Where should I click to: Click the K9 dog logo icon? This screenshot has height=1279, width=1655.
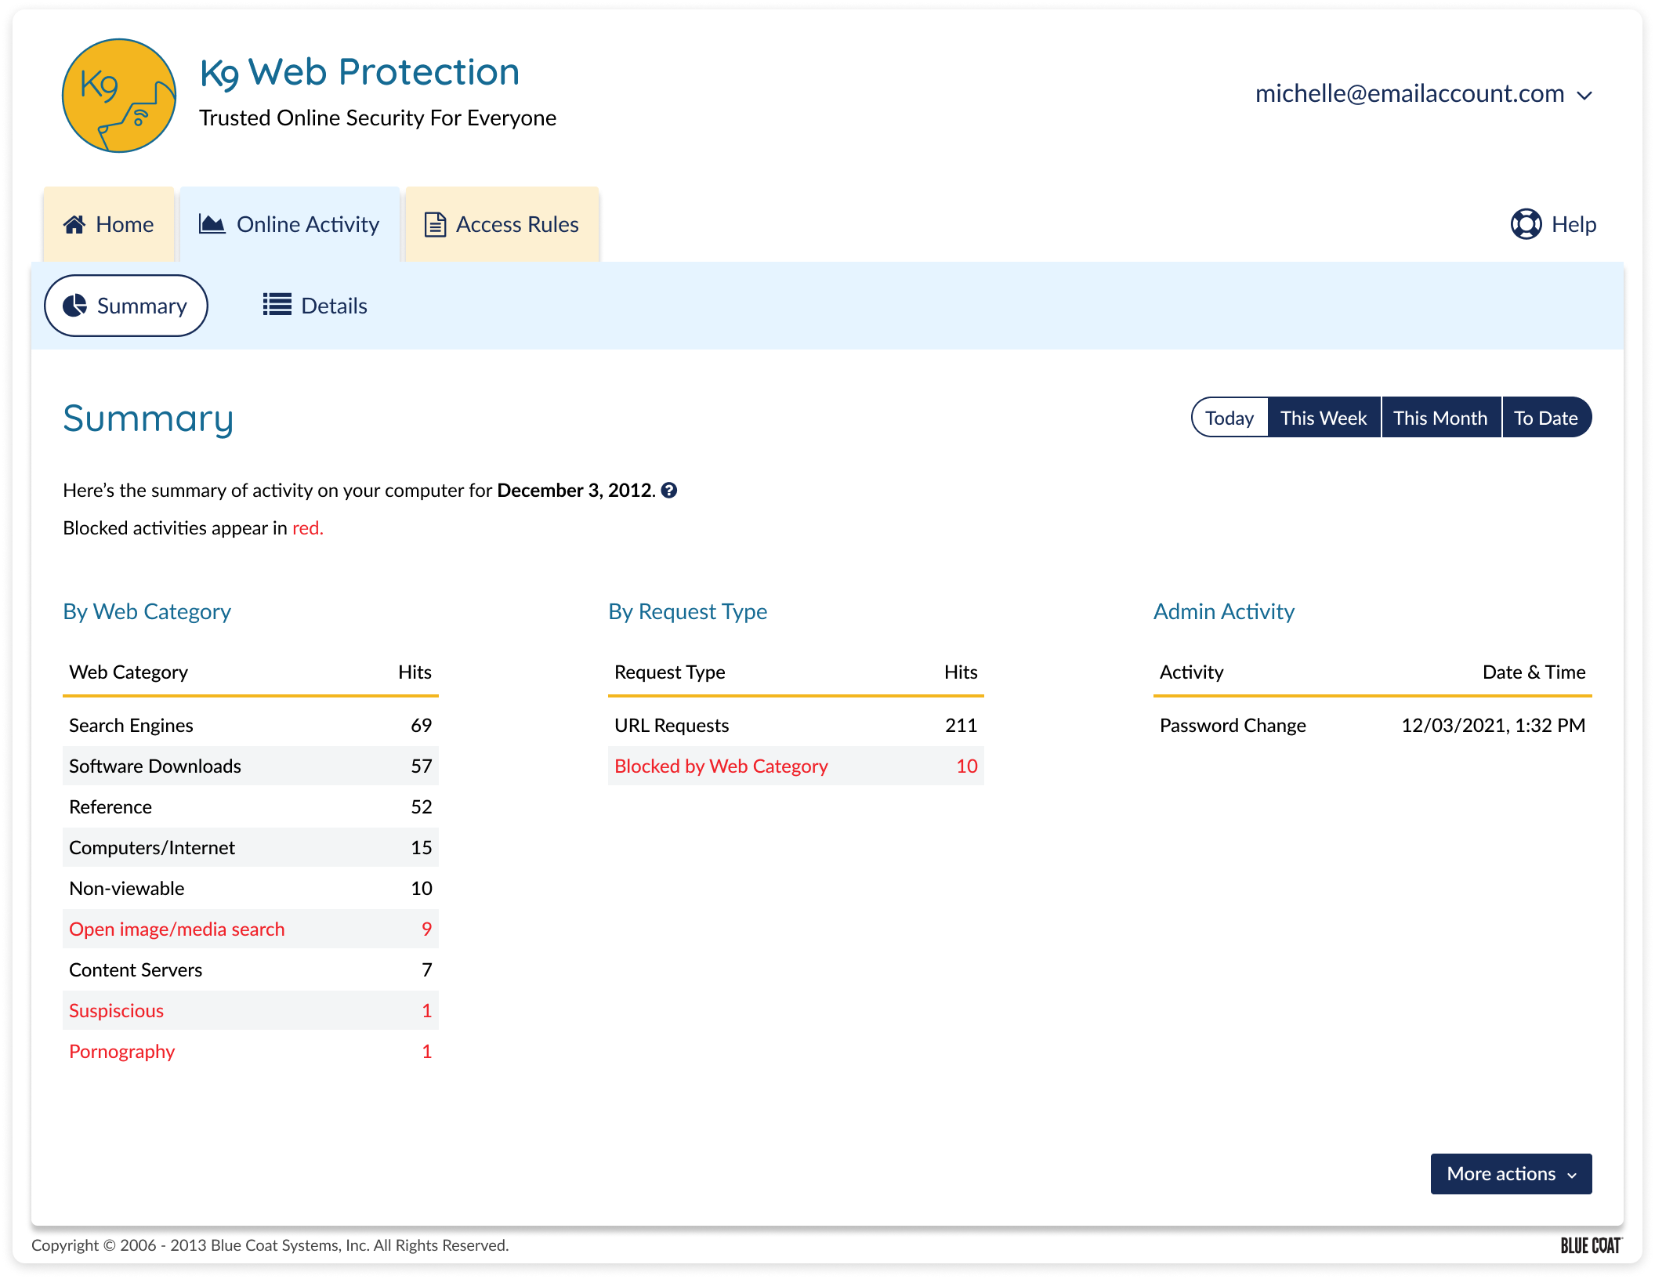[x=119, y=96]
